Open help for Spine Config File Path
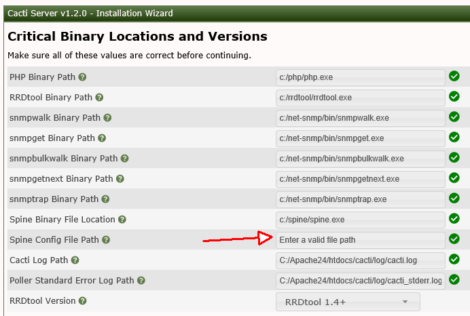Viewport: 470px width, 316px height. tap(106, 240)
